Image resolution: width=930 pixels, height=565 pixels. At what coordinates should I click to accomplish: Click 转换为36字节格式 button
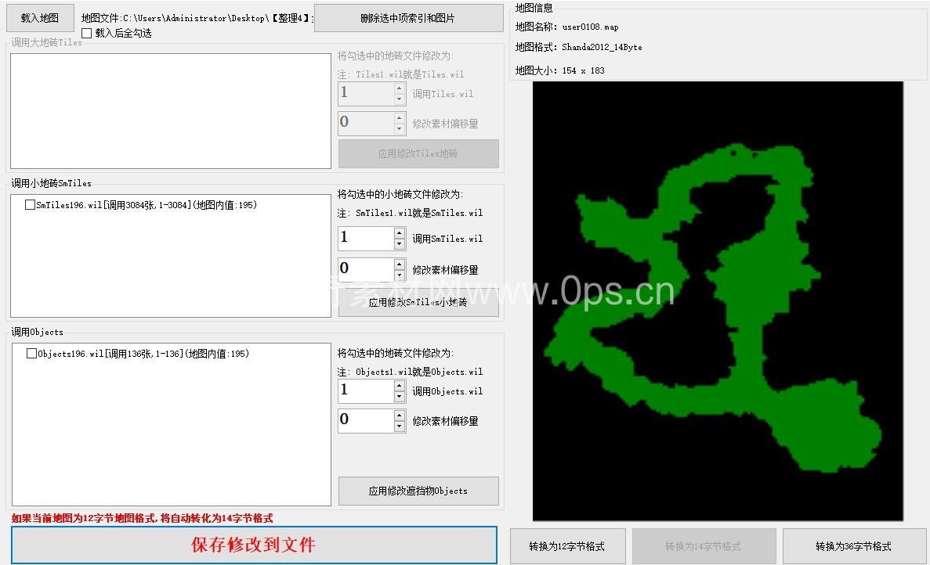[x=853, y=546]
